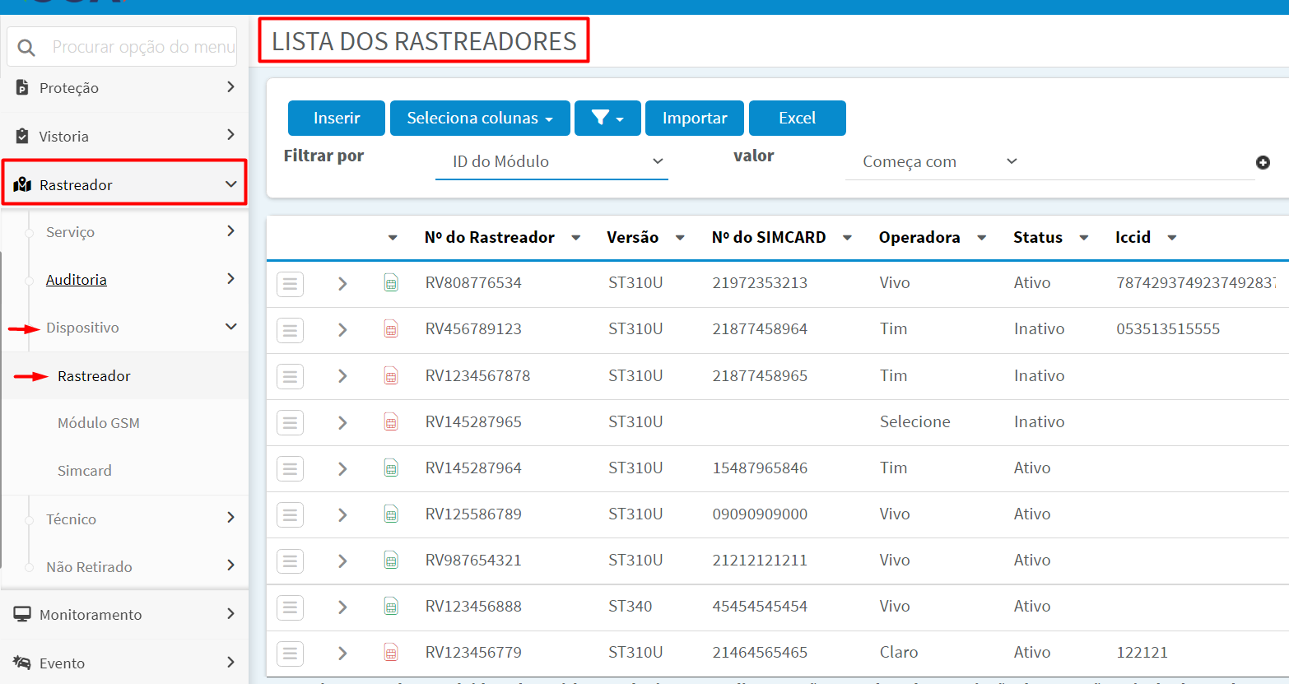Open the funnel filter dropdown button
The image size is (1289, 684).
point(607,118)
